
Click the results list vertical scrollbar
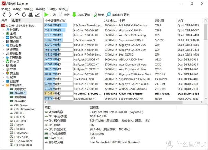[x=205, y=32]
